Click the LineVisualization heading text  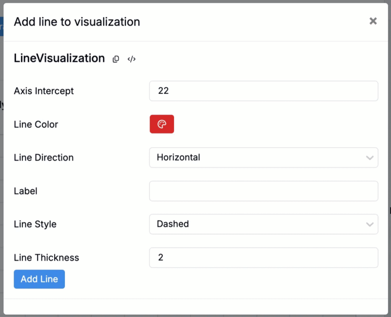point(59,58)
